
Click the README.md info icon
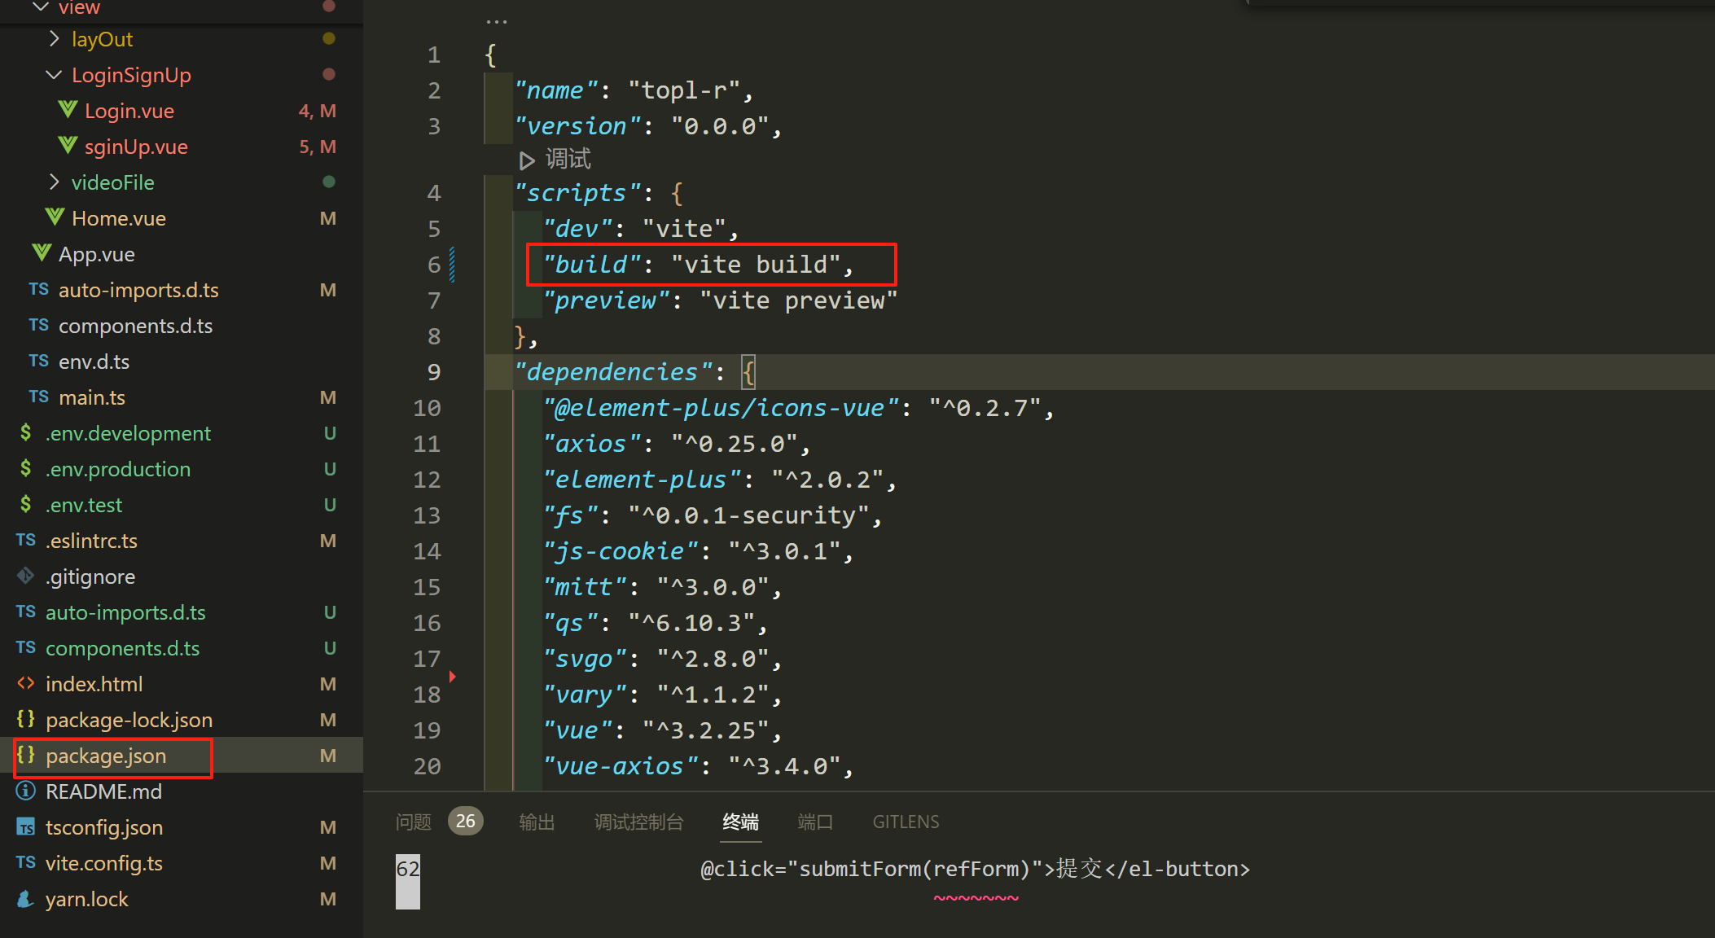tap(25, 791)
